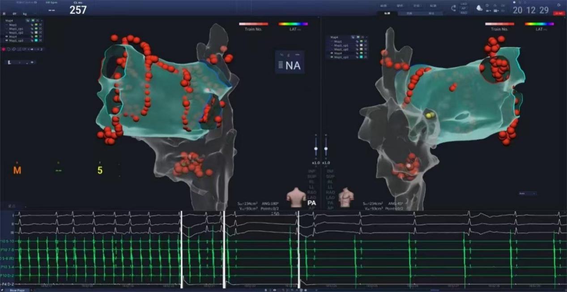567x292 pixels.
Task: Remove Map1 with X in right list
Action: tap(366, 41)
